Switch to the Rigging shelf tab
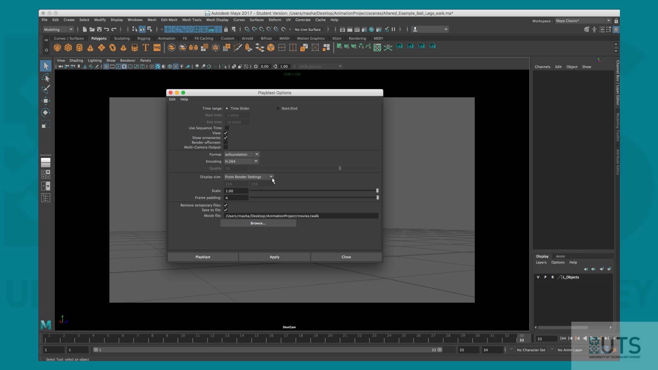This screenshot has width=658, height=370. pyautogui.click(x=144, y=38)
